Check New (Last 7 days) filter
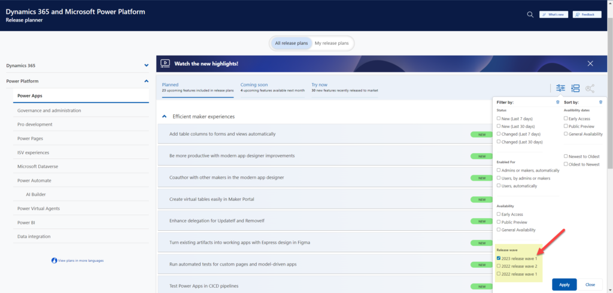The image size is (613, 293). [499, 118]
